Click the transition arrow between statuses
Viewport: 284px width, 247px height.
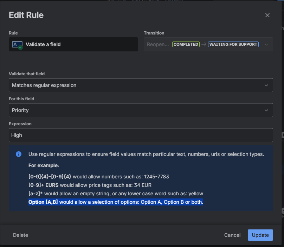point(204,44)
